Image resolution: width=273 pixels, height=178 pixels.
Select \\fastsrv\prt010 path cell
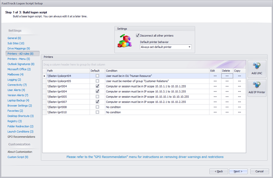click(x=68, y=112)
